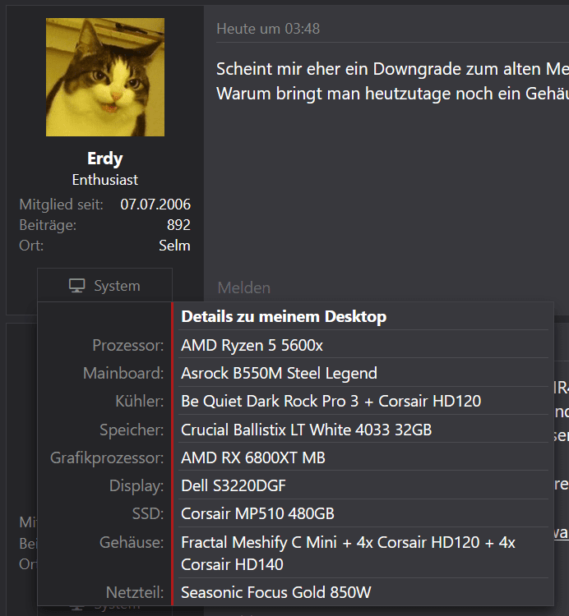Select the Crucial Ballistix LT White memory entry
Screen dimensions: 569x616
pos(307,430)
